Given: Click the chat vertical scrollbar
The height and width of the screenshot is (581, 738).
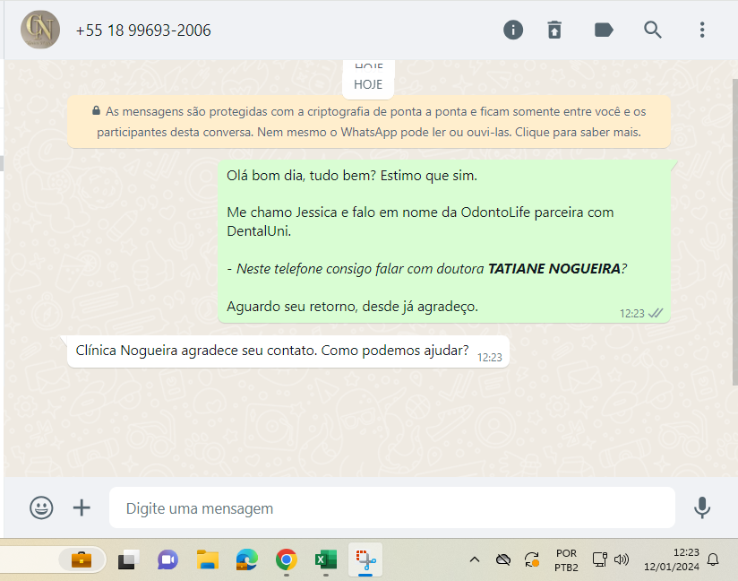Looking at the screenshot, I should coord(734,231).
